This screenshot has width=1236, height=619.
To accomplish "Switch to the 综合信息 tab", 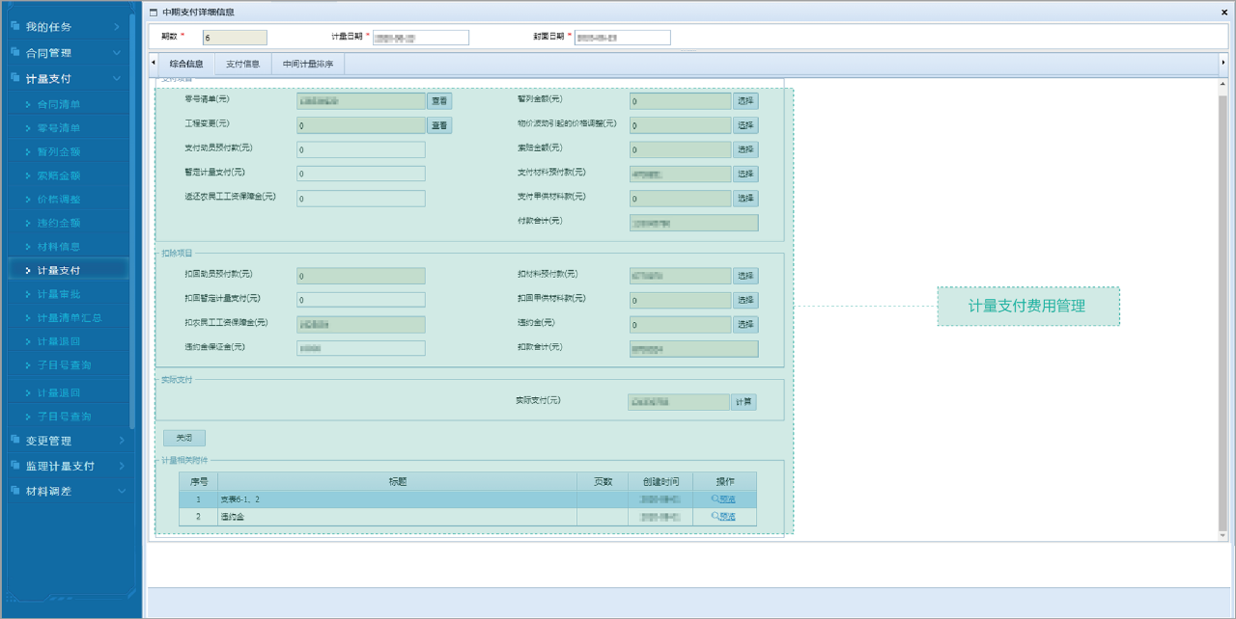I will 186,64.
